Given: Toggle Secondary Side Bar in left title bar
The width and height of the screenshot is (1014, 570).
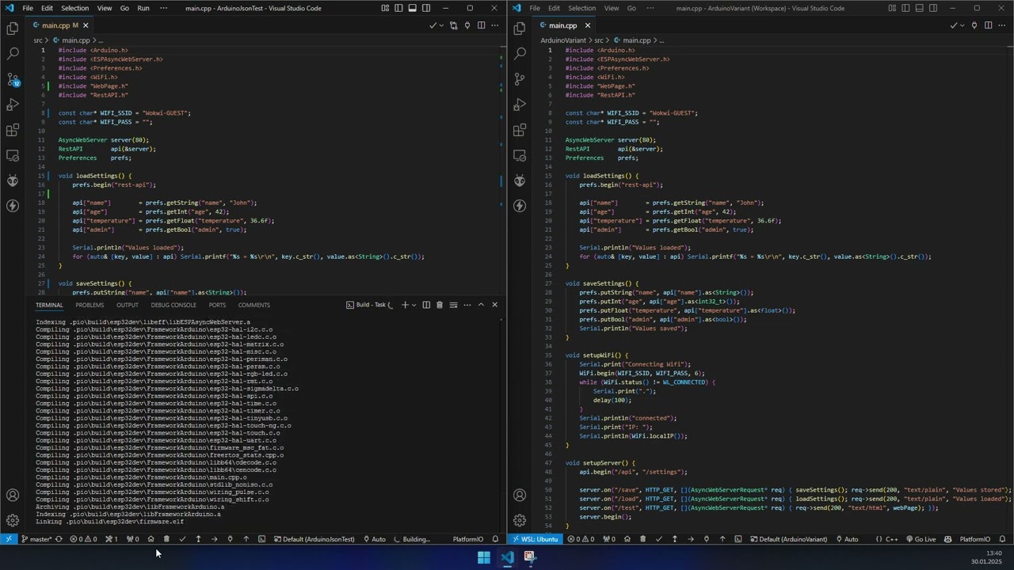Looking at the screenshot, I should (x=426, y=8).
